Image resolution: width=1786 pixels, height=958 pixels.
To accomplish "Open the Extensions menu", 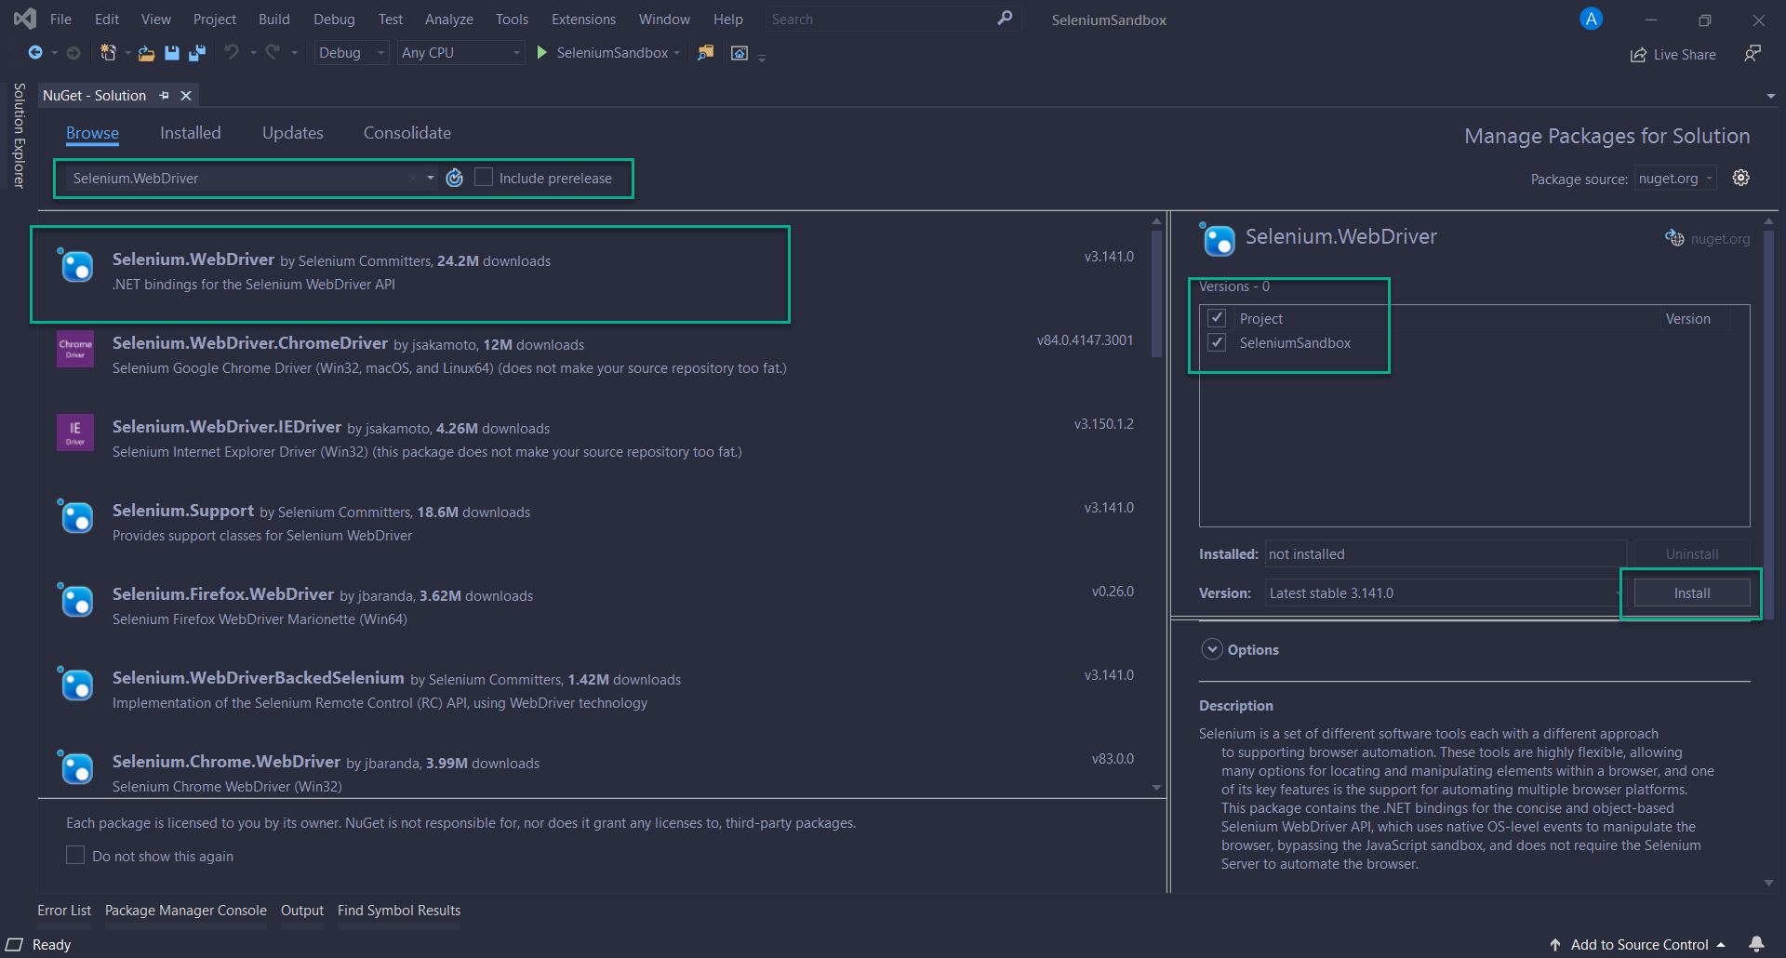I will point(583,19).
